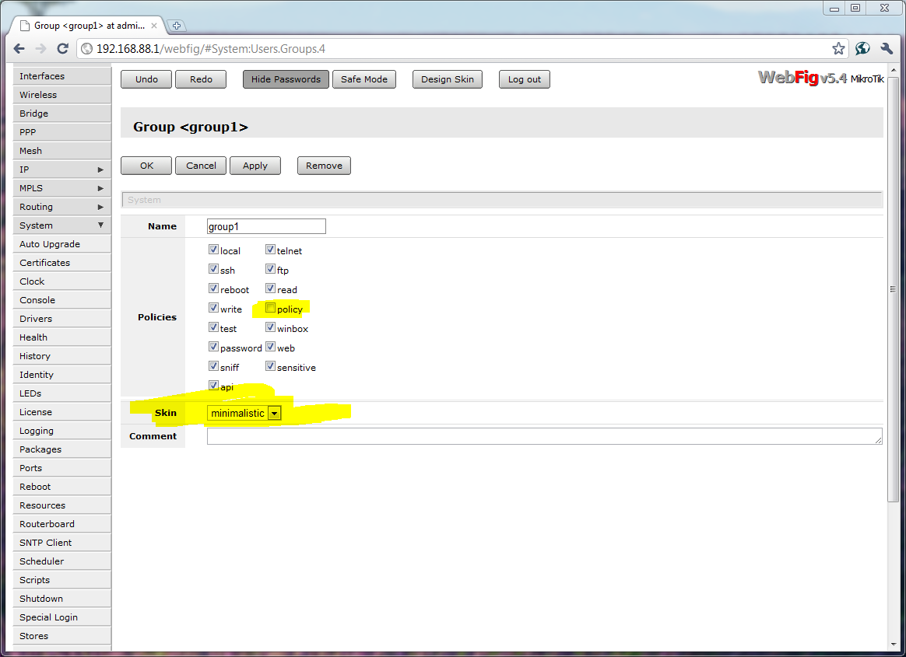The width and height of the screenshot is (906, 657).
Task: Uncheck the sensitive policy
Action: click(x=270, y=366)
